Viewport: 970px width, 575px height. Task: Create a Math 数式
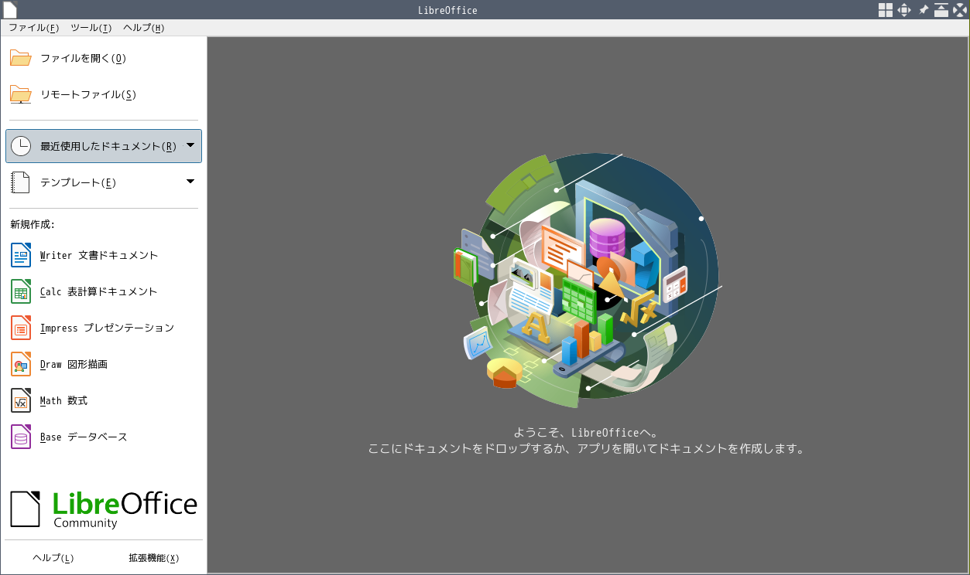104,400
